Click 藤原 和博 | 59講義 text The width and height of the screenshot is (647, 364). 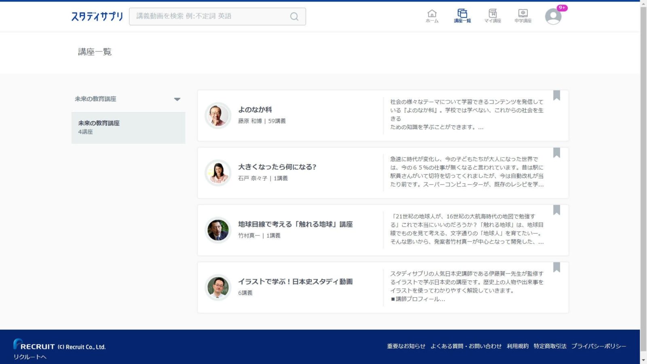pyautogui.click(x=262, y=121)
